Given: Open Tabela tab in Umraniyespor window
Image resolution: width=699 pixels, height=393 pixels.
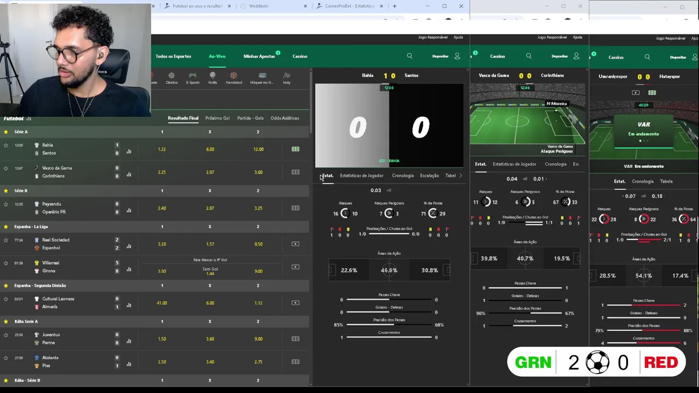Looking at the screenshot, I should coord(666,181).
